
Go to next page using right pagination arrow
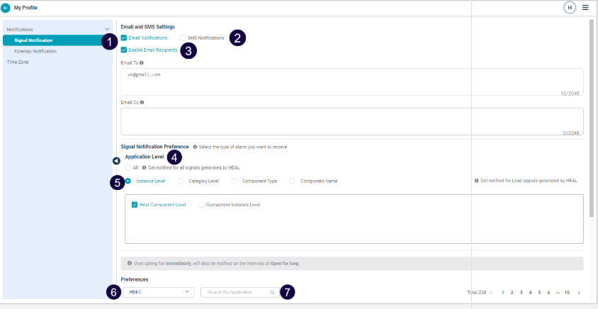579,292
